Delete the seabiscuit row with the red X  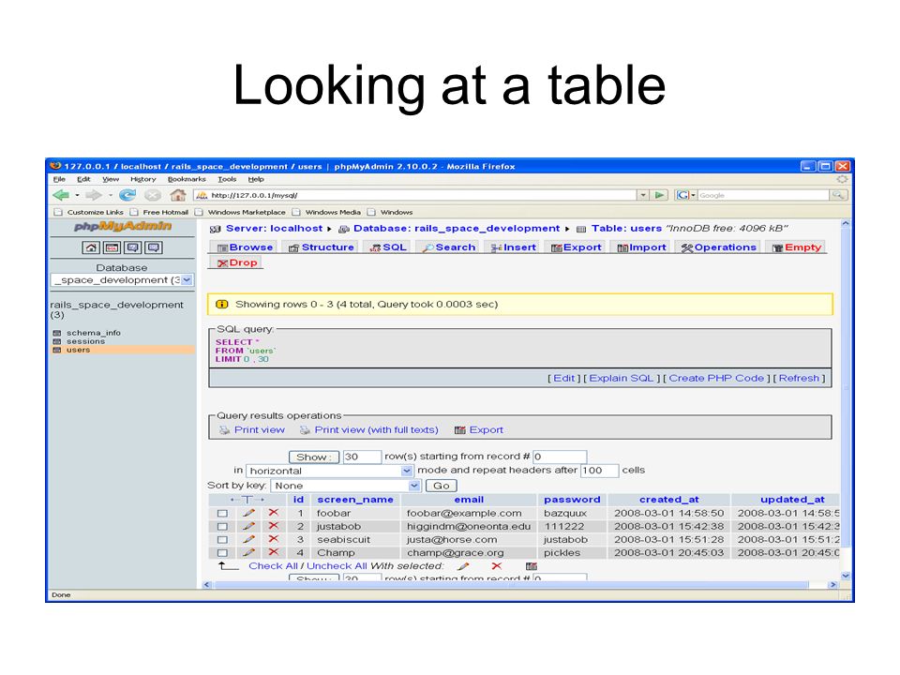pyautogui.click(x=274, y=539)
